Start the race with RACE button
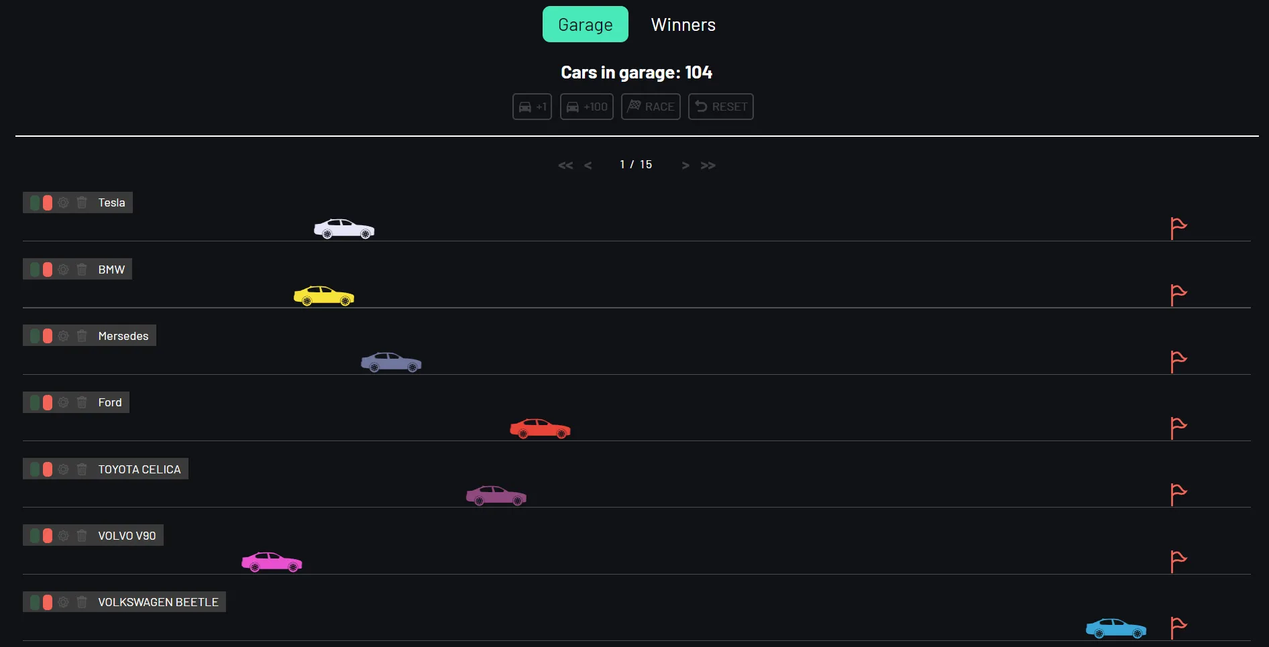 click(x=651, y=107)
